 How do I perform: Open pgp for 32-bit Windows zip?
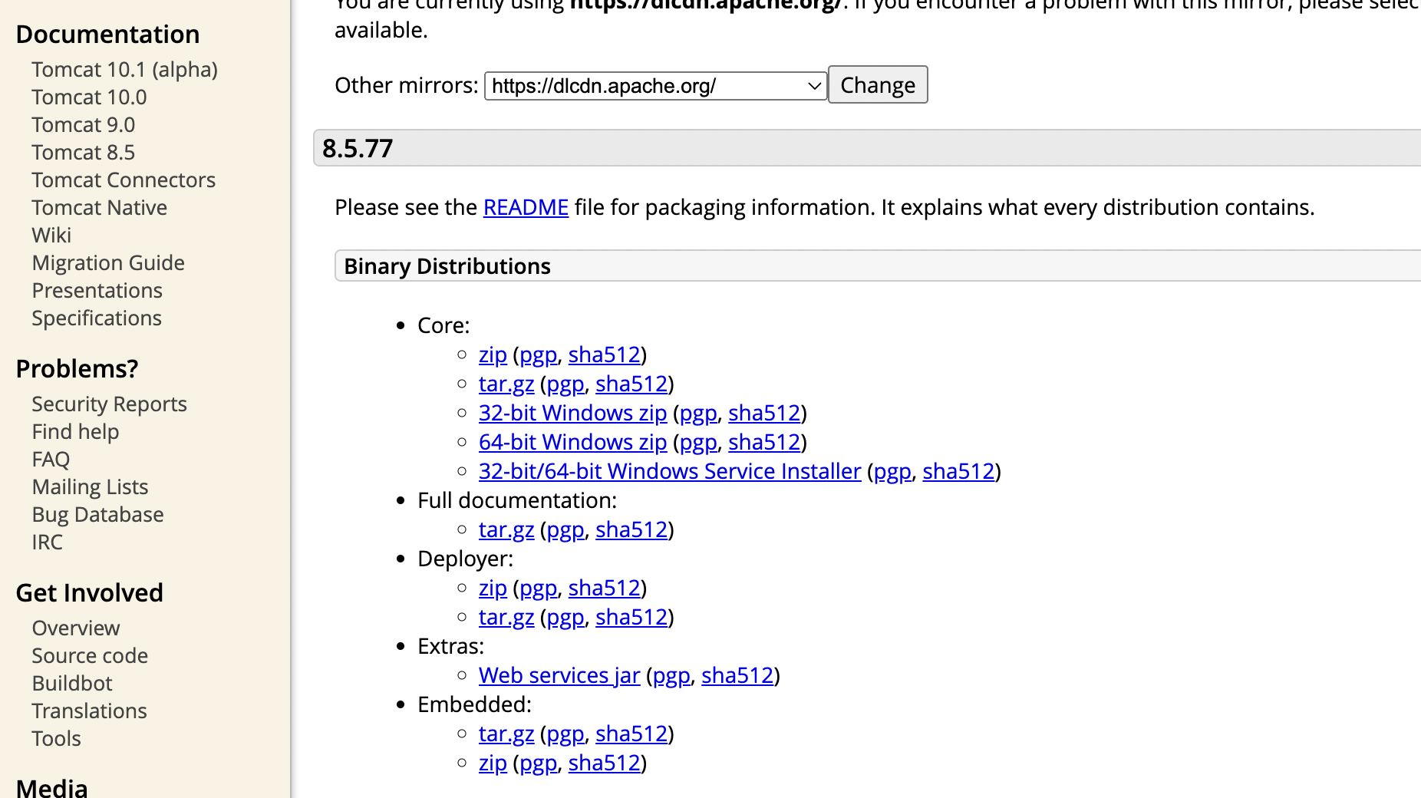698,413
